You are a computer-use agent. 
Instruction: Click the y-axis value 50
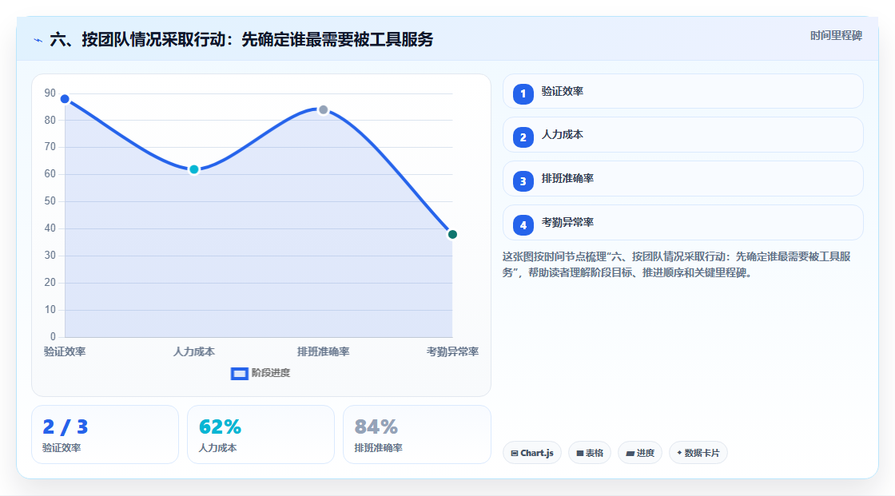click(50, 201)
